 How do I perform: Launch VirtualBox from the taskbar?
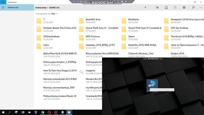pyautogui.click(x=36, y=112)
